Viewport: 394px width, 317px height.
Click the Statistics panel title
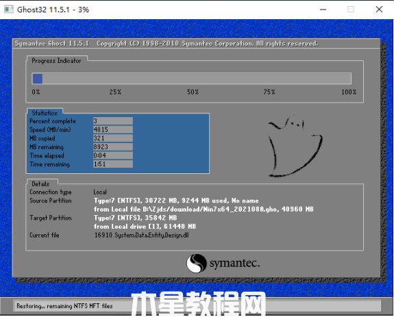coord(45,113)
